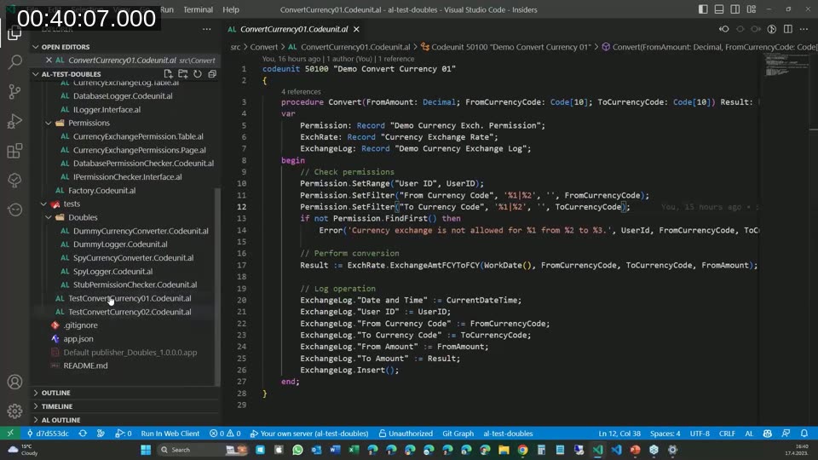Click Your own server (al-test-doubles) status
Screen dimensions: 818x460
coord(309,434)
